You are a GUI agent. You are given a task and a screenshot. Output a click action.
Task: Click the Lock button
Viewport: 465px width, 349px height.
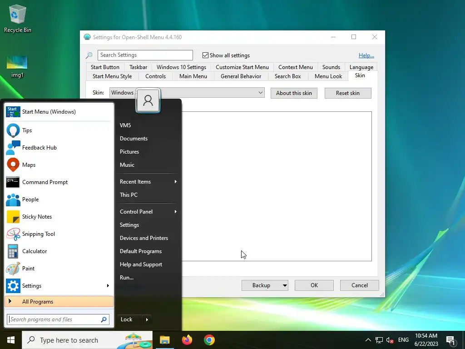[129, 319]
